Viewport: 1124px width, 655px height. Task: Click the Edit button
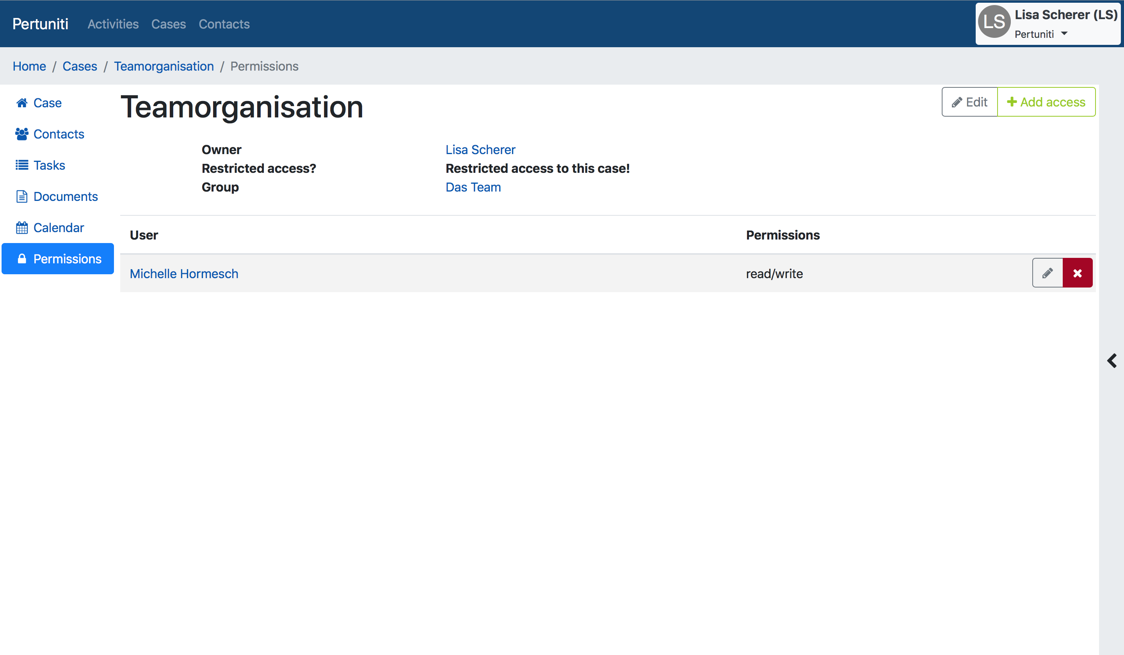[970, 102]
